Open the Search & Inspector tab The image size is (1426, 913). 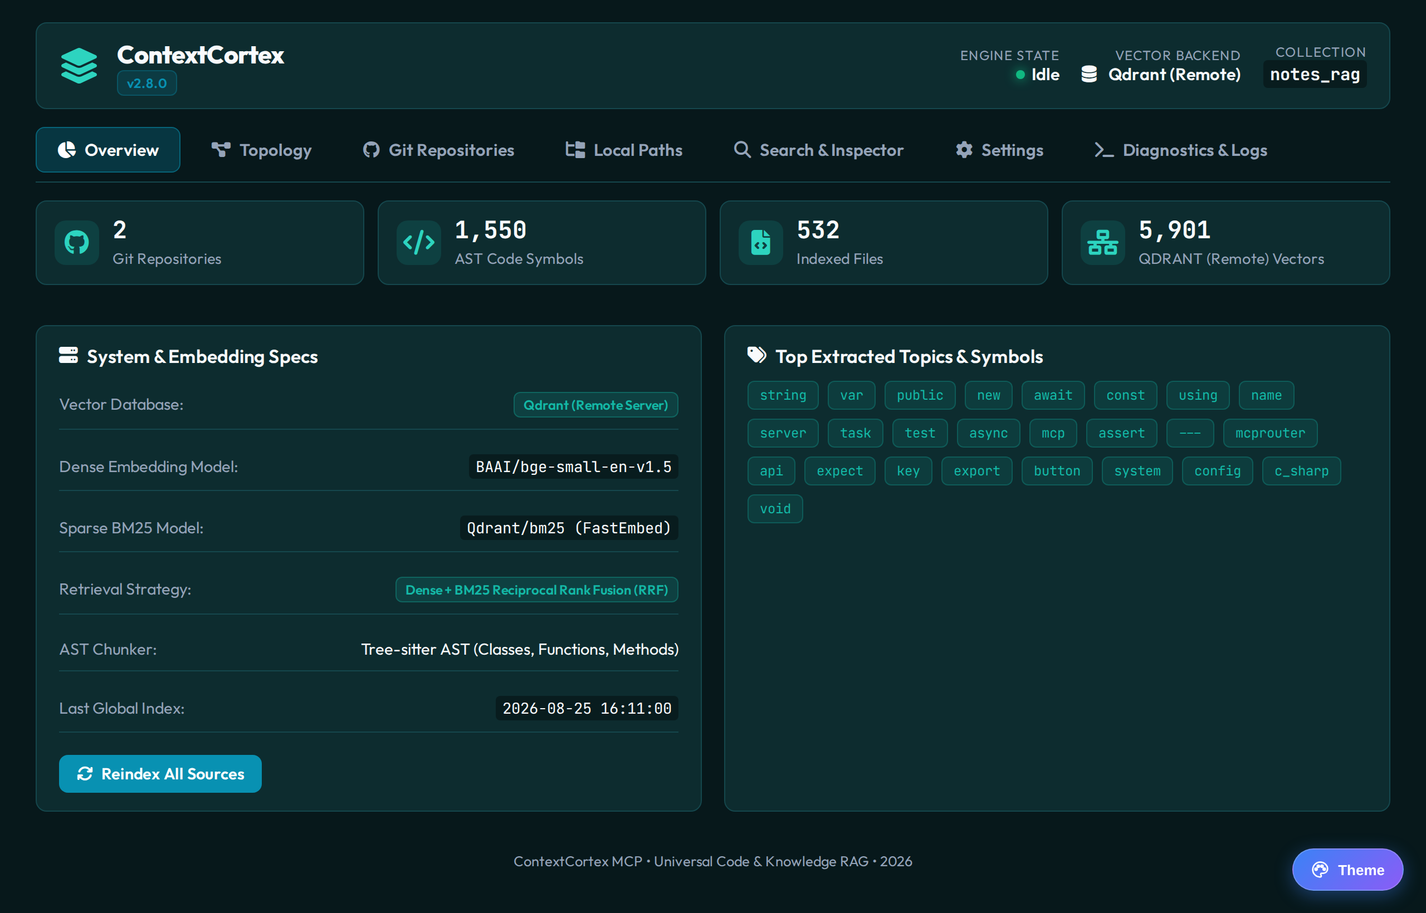819,150
